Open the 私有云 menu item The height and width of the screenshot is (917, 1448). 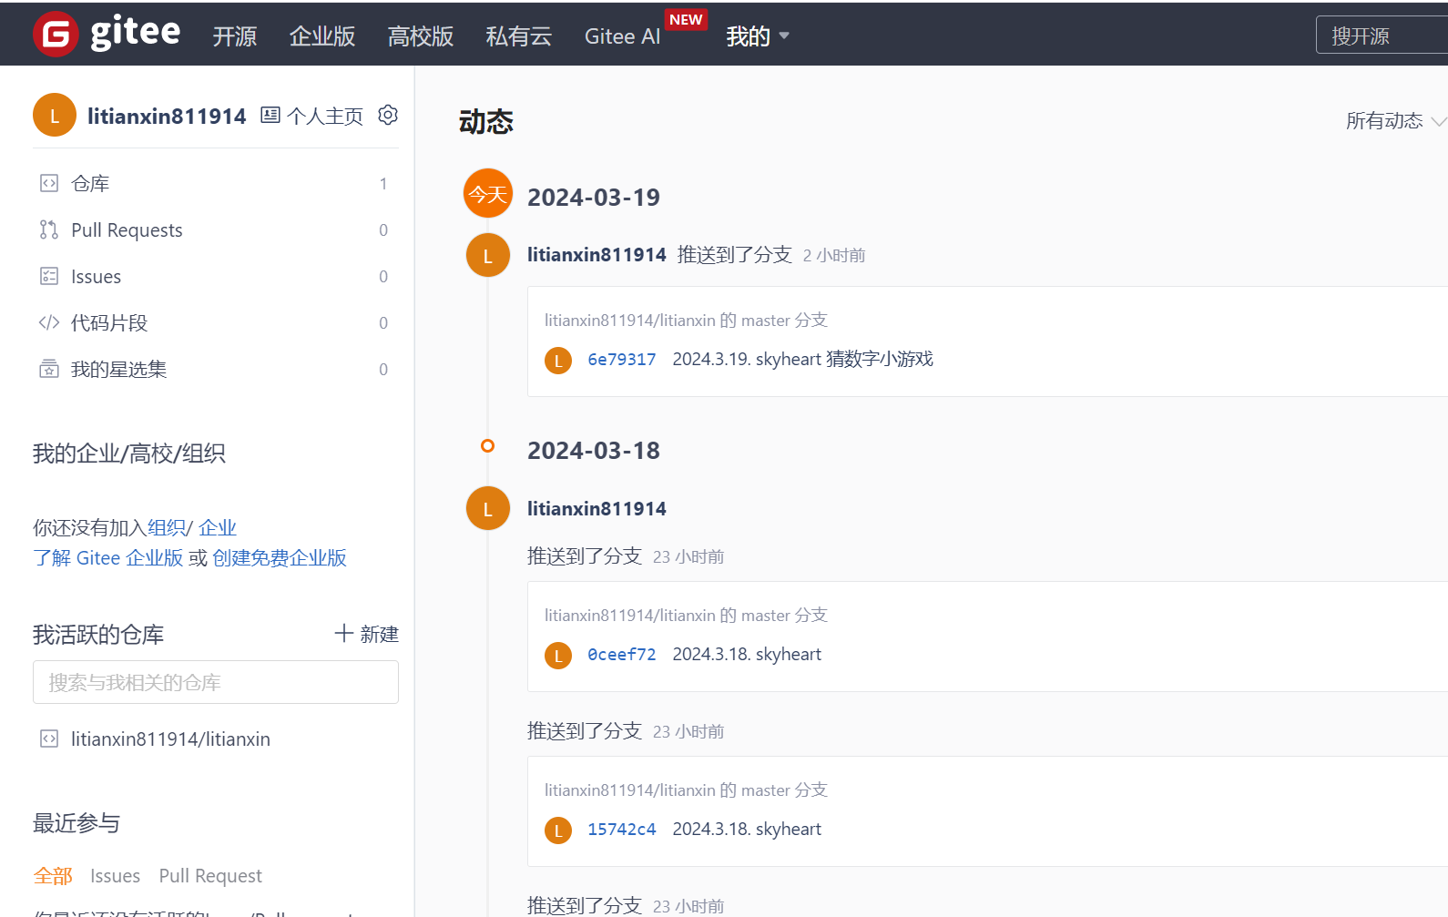point(519,36)
